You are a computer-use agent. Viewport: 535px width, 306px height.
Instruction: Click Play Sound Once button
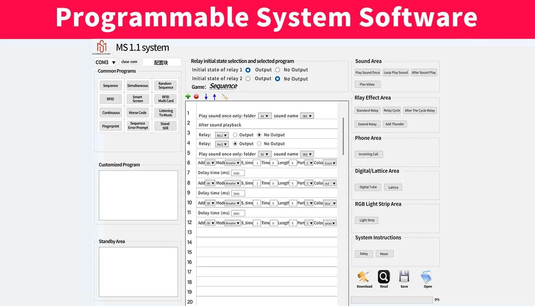[368, 72]
